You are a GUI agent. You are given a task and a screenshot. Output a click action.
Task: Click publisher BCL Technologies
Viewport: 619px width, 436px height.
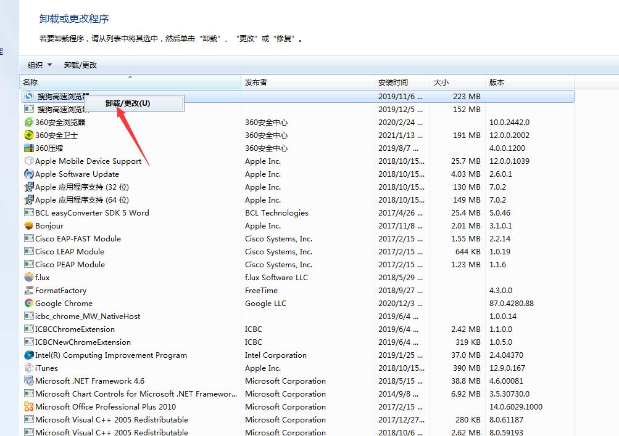[276, 212]
